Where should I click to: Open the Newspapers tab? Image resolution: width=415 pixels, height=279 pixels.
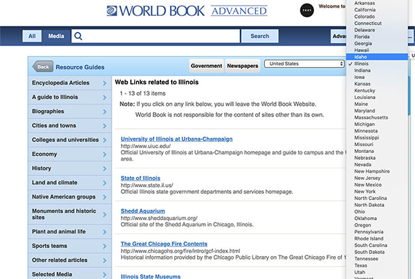243,66
